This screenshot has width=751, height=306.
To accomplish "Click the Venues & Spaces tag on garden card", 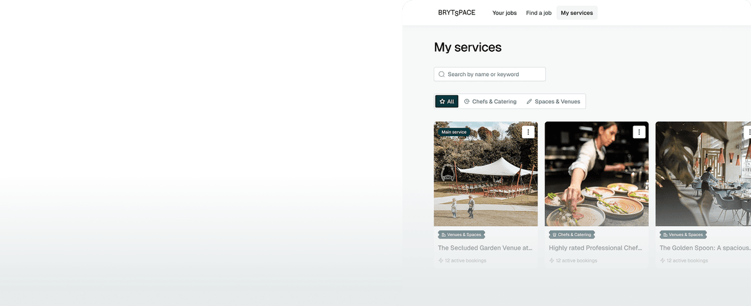I will pyautogui.click(x=461, y=235).
